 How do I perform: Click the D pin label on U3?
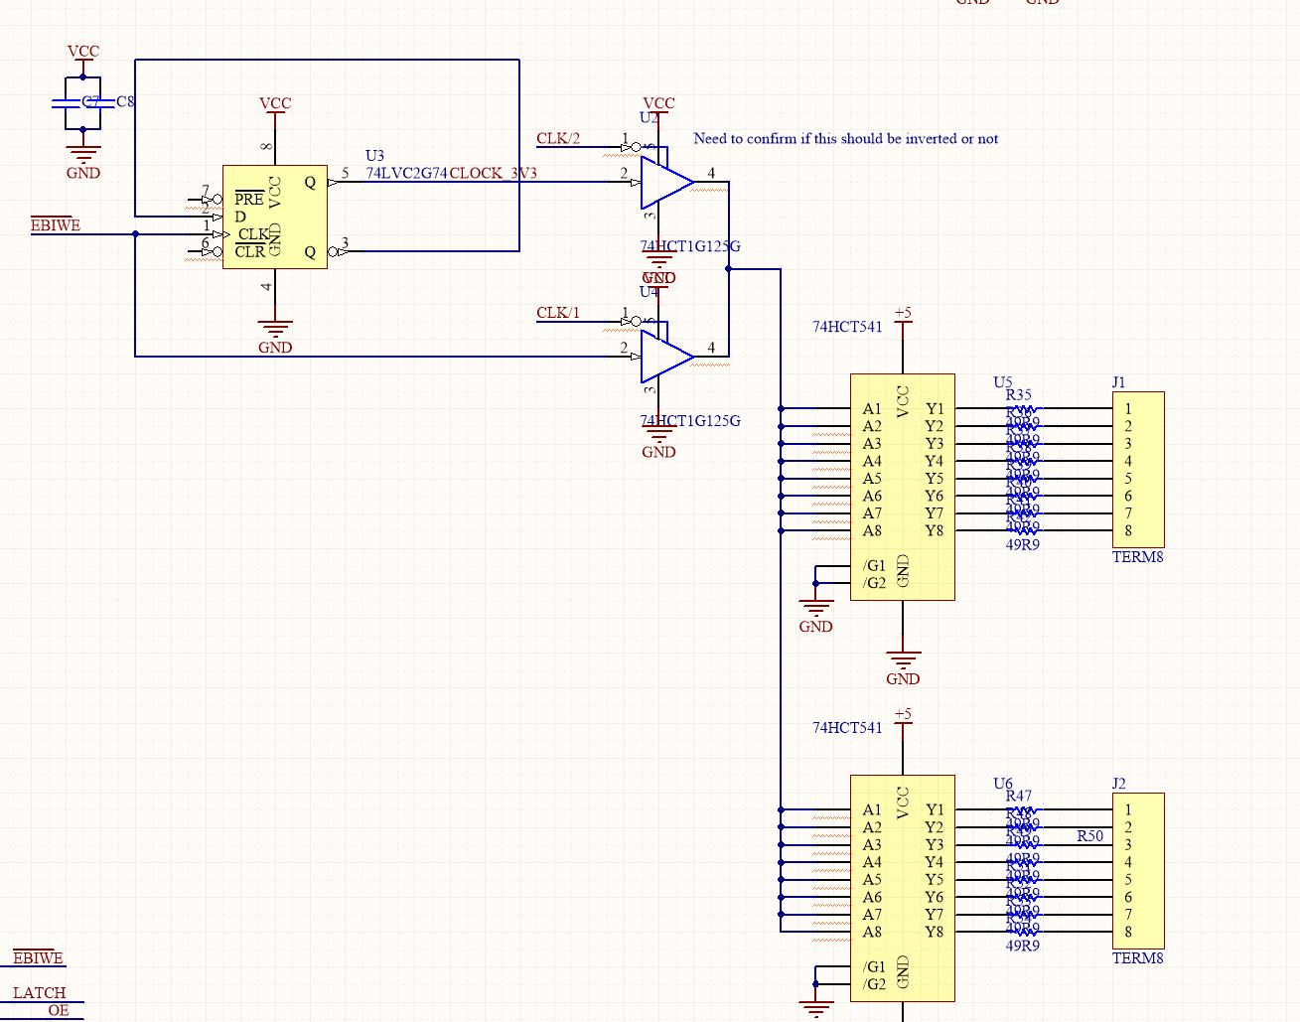240,217
